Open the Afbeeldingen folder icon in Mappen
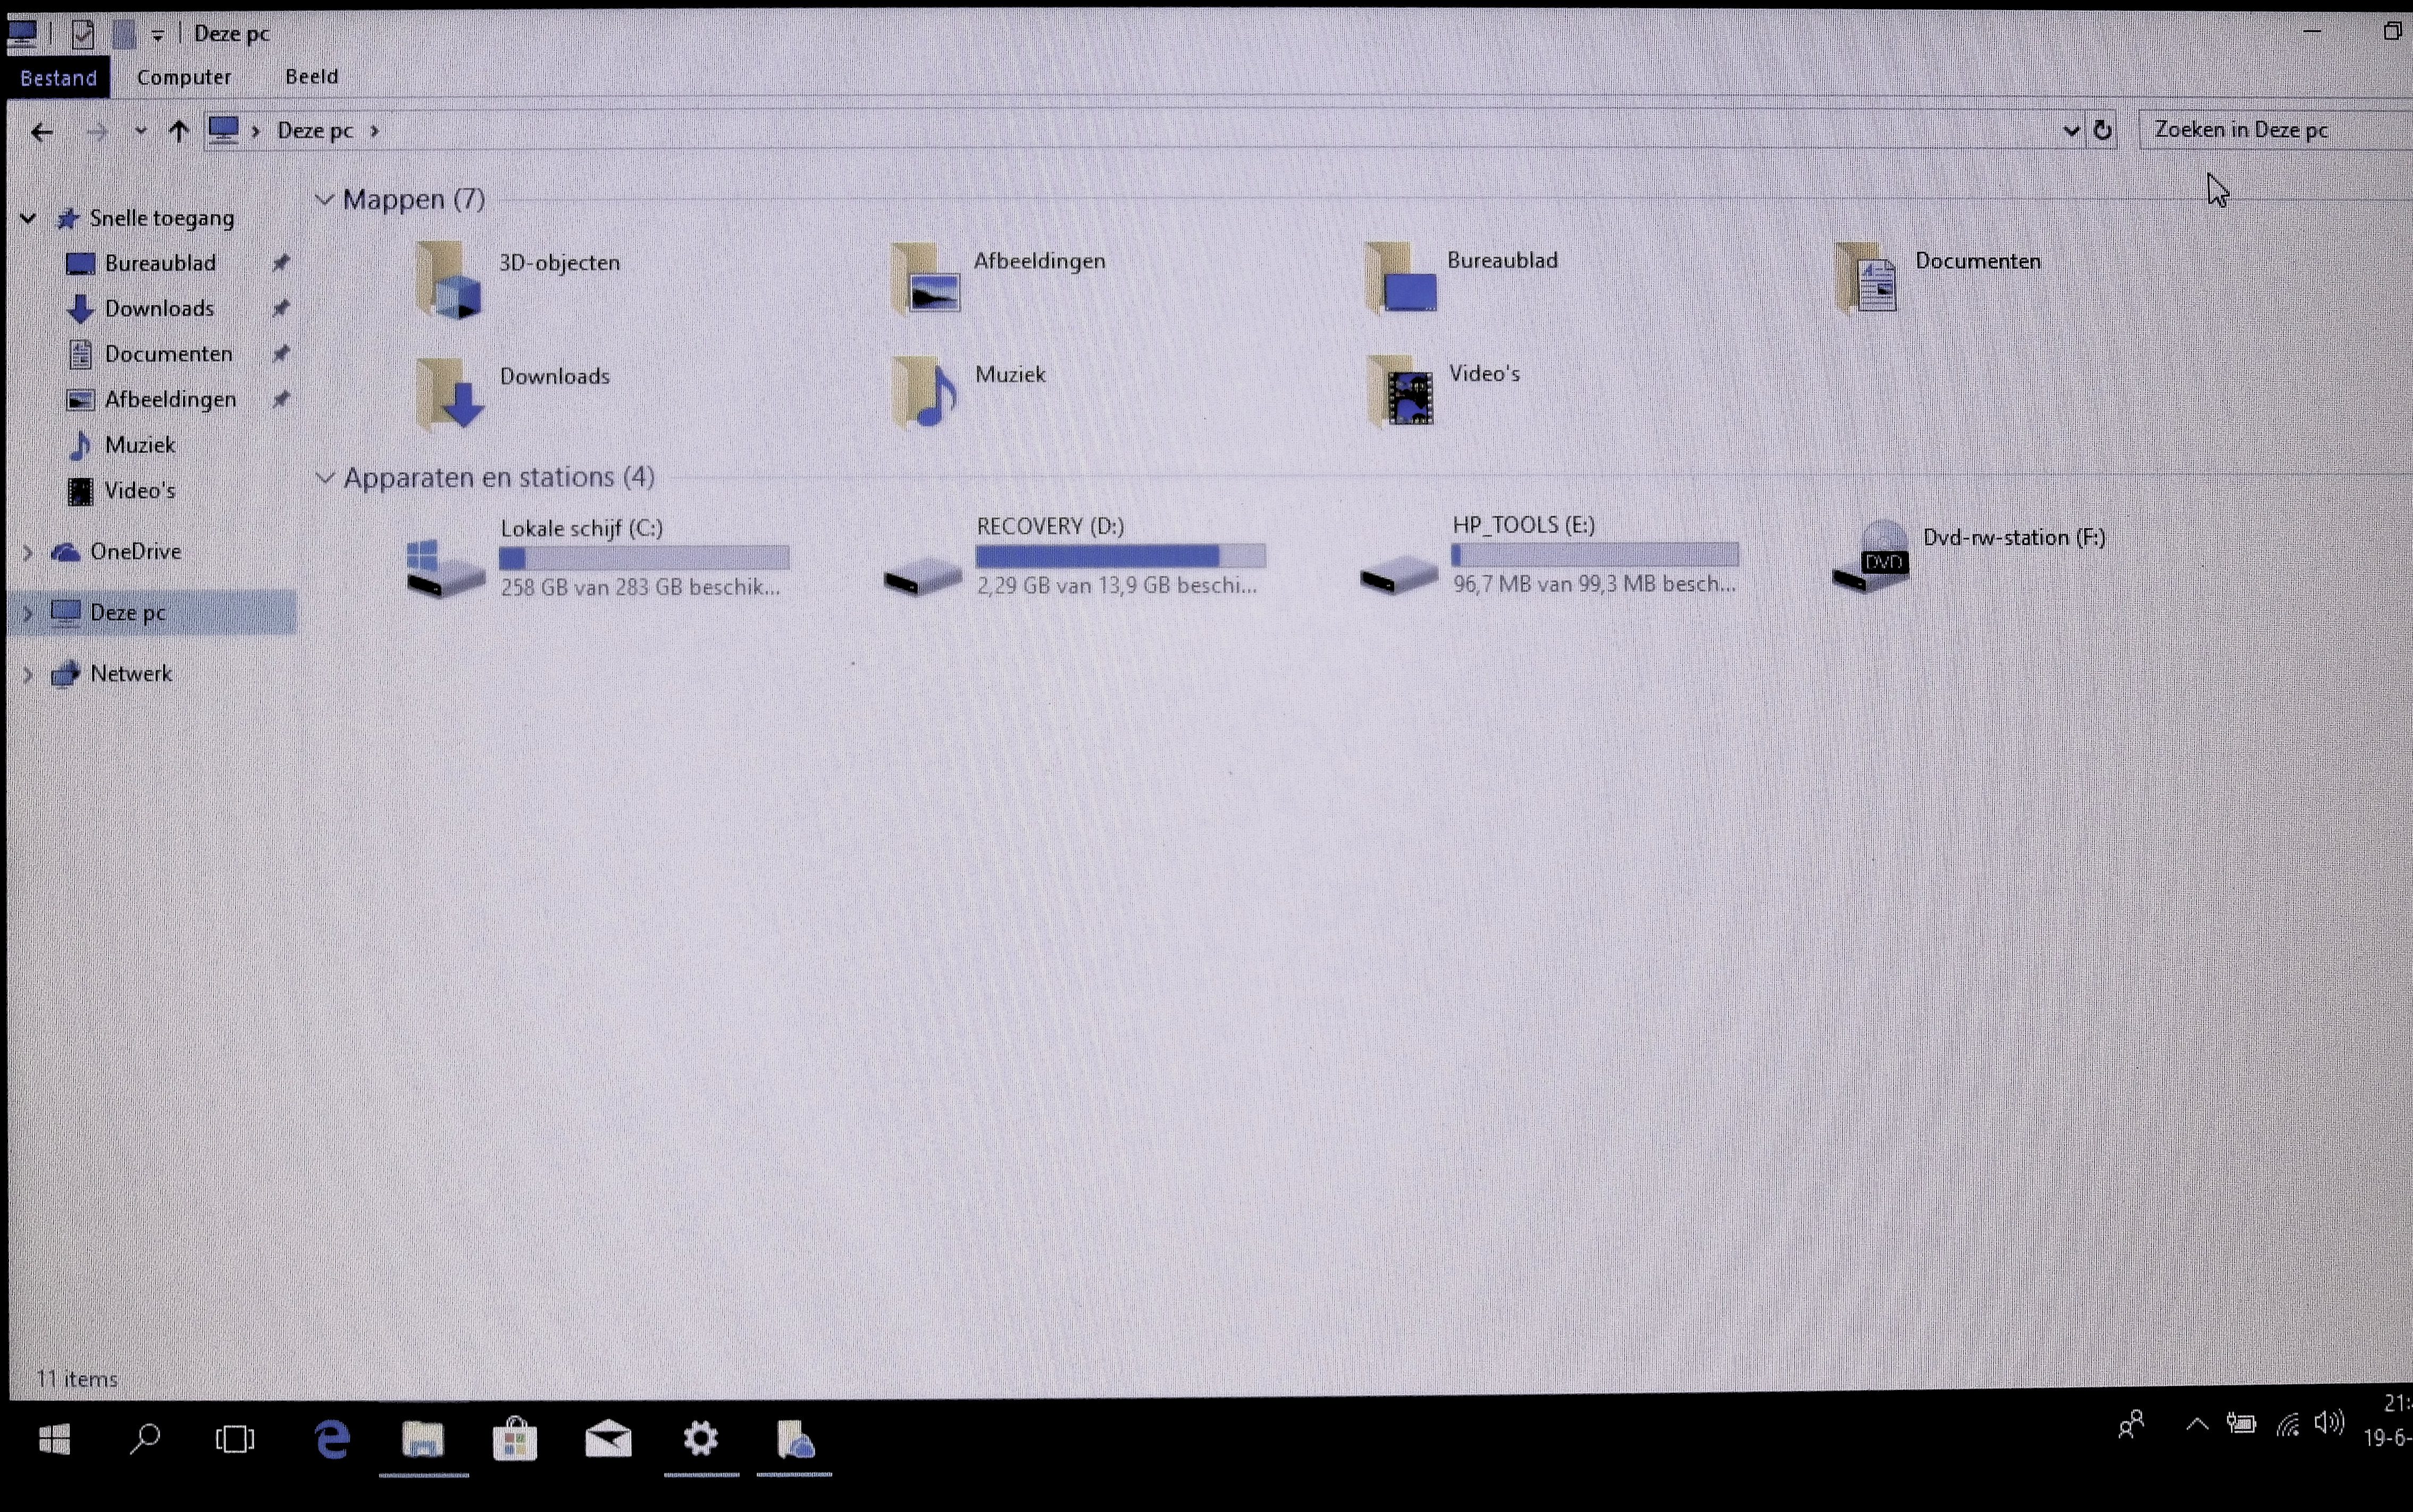Screen dimensions: 2413x1512 pyautogui.click(x=926, y=279)
